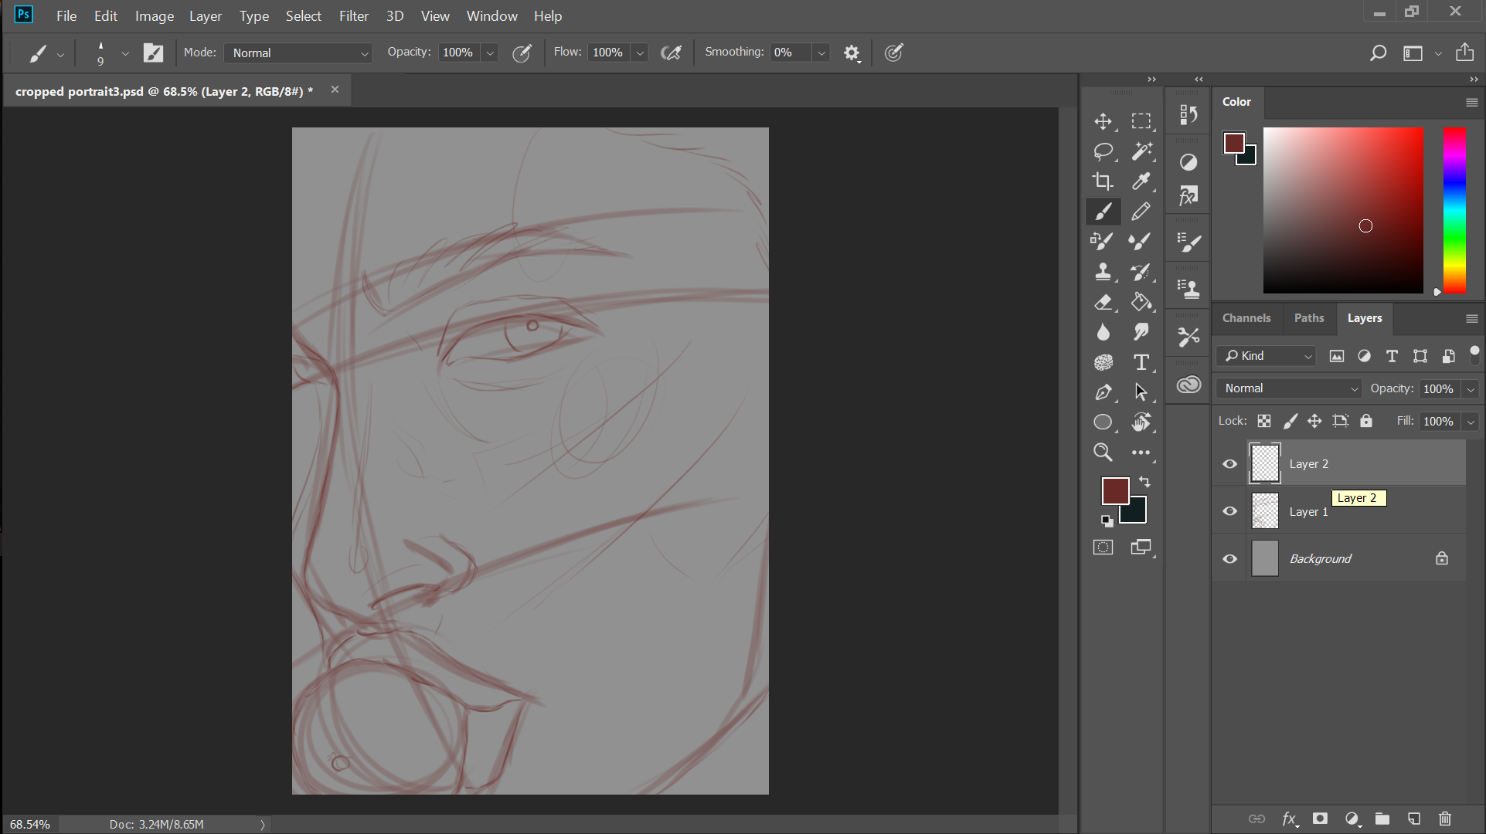Enable airbrush-style build-up
This screenshot has width=1486, height=834.
click(672, 53)
